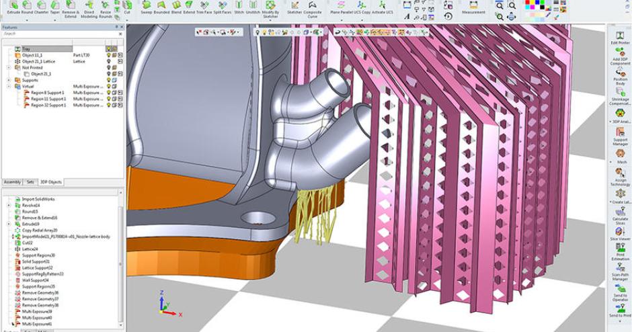
Task: Select the Extend face tool
Action: point(189,7)
